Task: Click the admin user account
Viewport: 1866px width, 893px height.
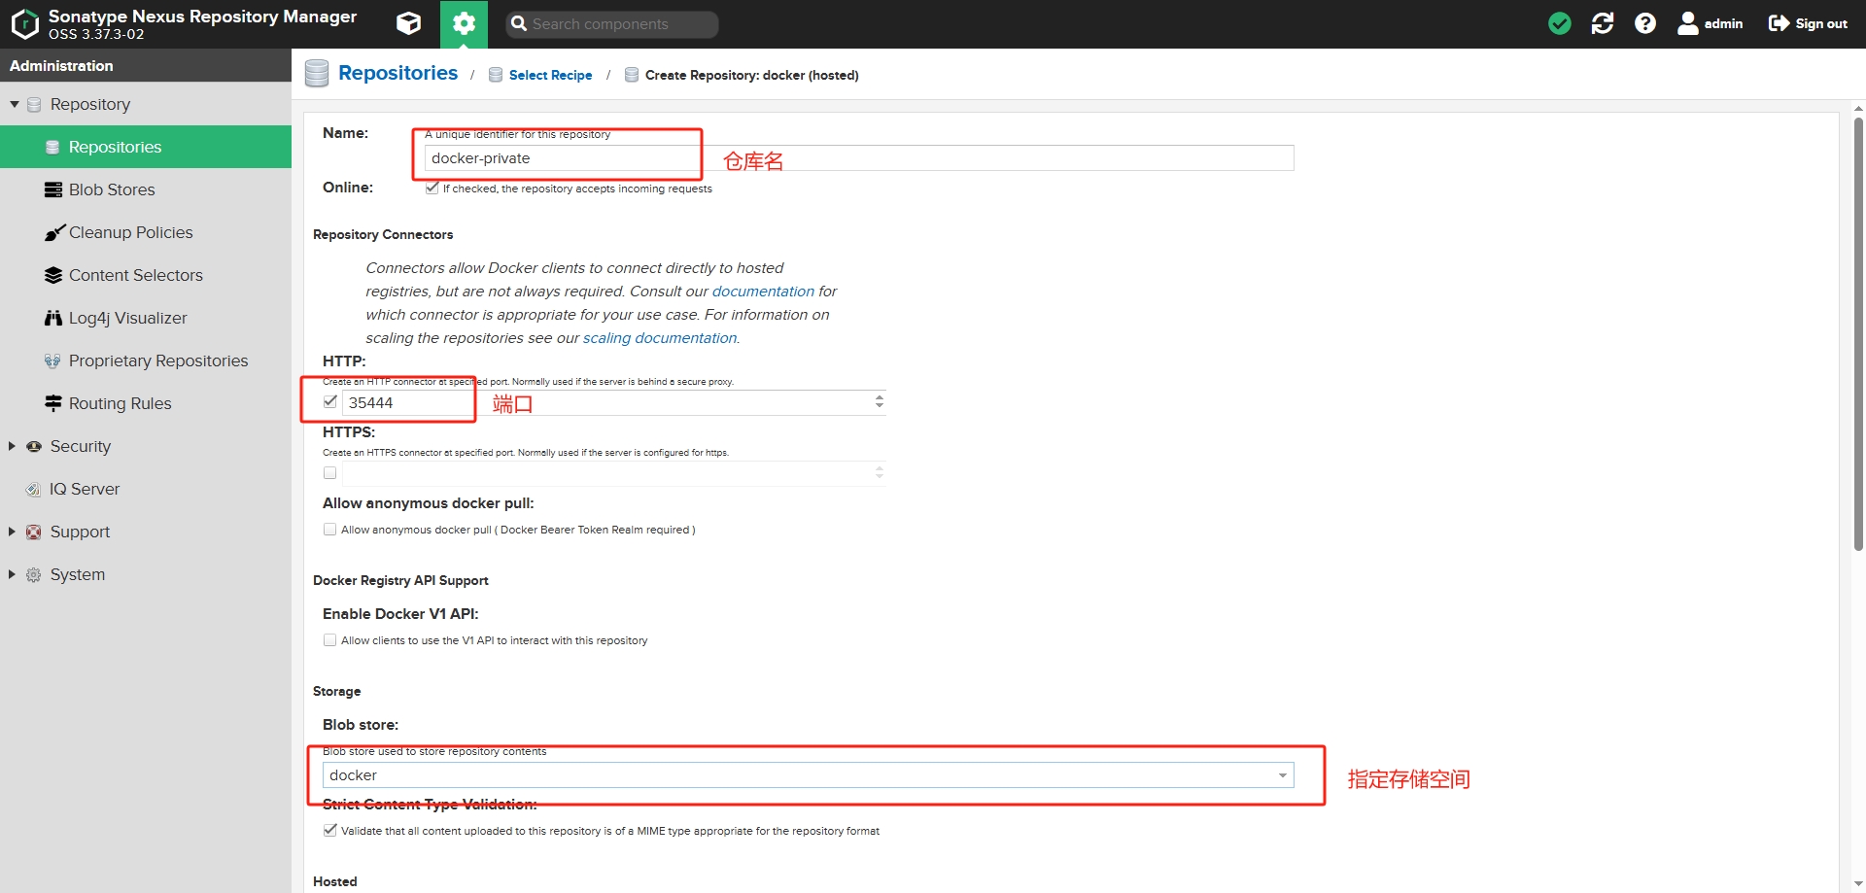Action: (x=1710, y=23)
